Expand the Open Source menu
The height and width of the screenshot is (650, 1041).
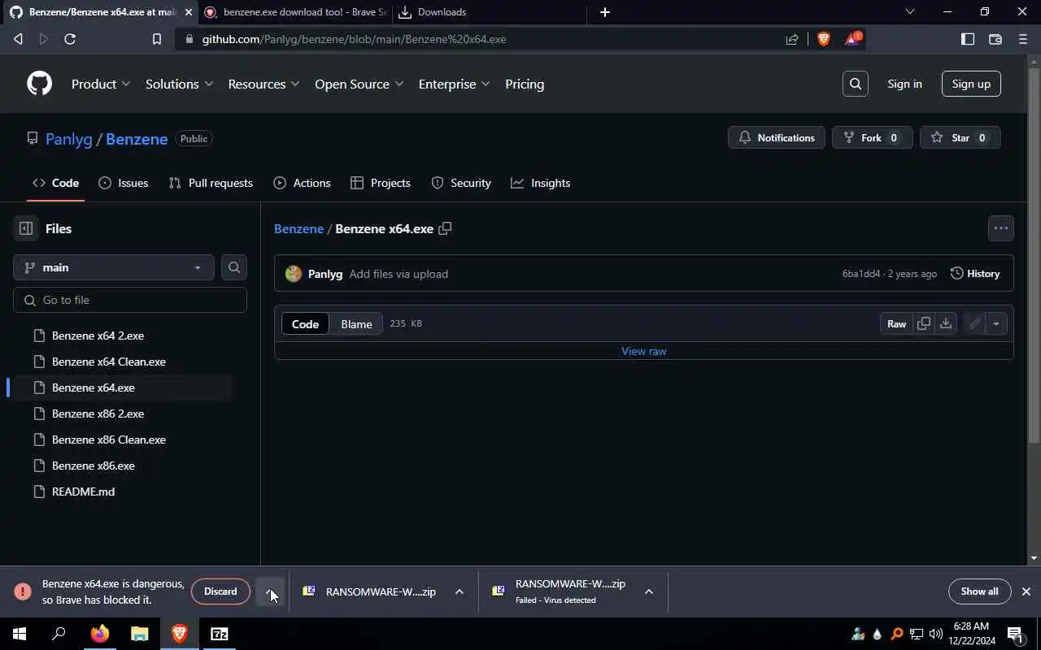tap(359, 84)
